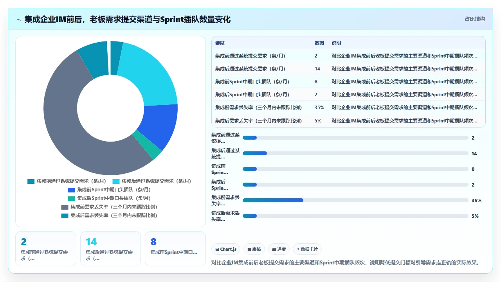This screenshot has height=282, width=501.
Task: Click the 进度 tag button
Action: [279, 249]
